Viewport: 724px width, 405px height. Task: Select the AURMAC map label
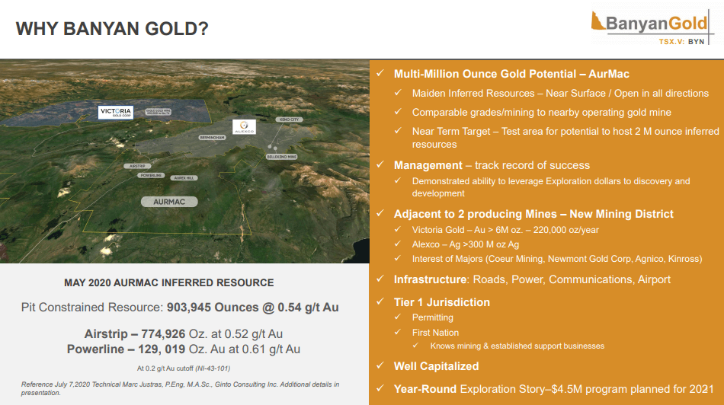[x=169, y=202]
